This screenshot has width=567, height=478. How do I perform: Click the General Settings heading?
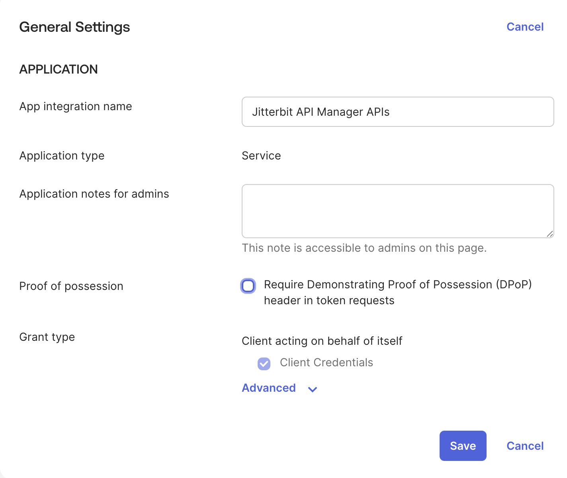tap(74, 27)
